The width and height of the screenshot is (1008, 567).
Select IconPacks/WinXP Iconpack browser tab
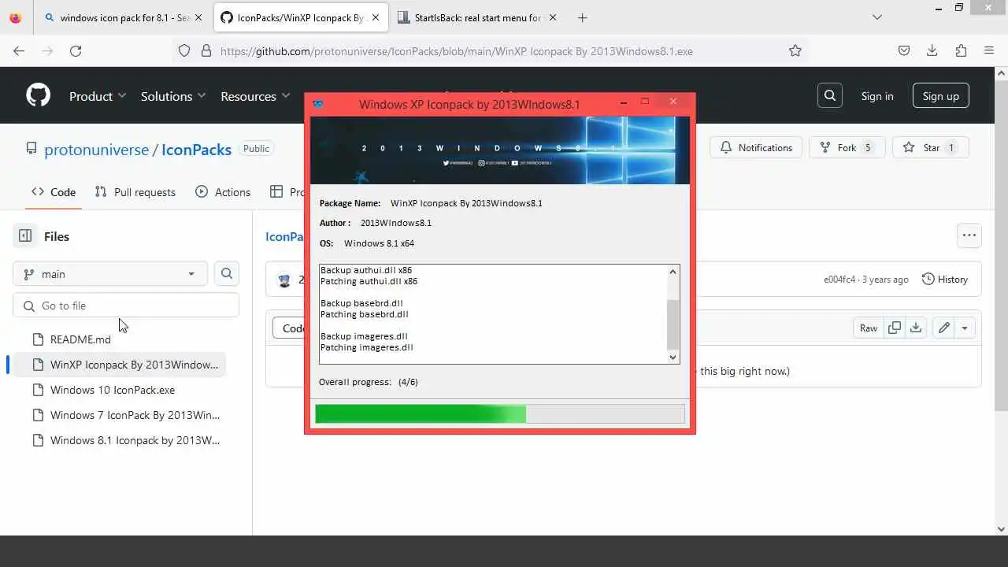[300, 17]
